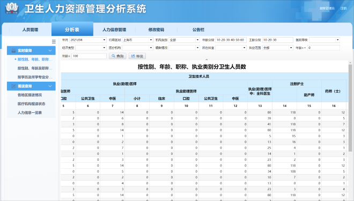Open 各地区报送情况 in the sidebar

[x=29, y=95]
